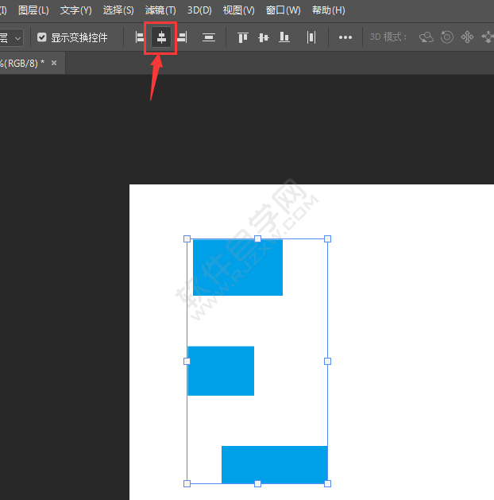494x500 pixels.
Task: Open the three-dots more align options
Action: [x=345, y=37]
